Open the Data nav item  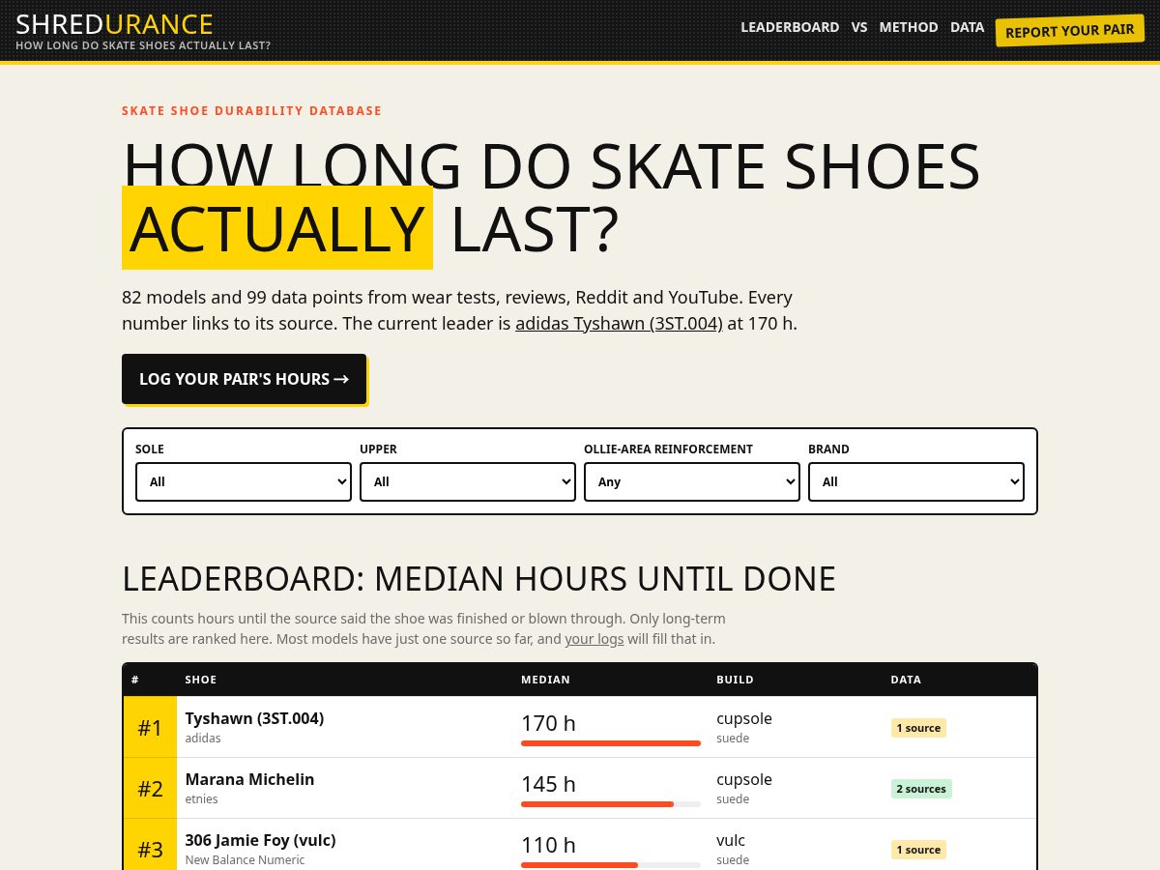967,27
